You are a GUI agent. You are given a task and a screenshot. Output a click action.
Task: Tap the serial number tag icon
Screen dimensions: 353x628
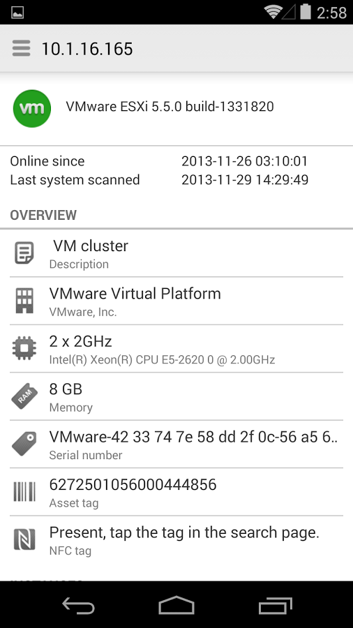point(24,444)
